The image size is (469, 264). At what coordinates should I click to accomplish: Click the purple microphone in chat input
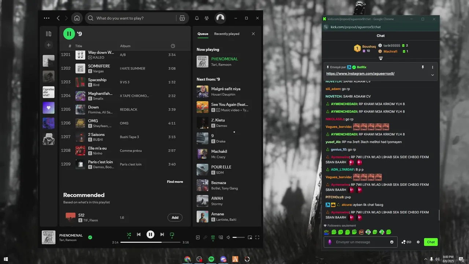(x=330, y=242)
